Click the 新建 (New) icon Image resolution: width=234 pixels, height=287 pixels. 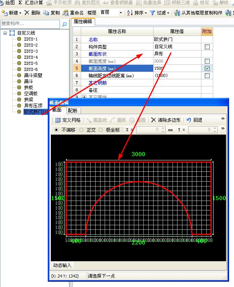(x=5, y=13)
